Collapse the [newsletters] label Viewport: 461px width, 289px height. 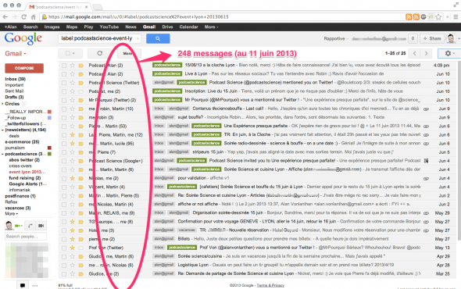2,130
